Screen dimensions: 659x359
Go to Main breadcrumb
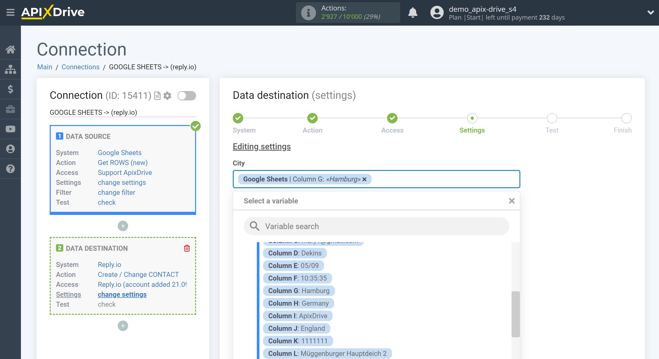tap(45, 67)
